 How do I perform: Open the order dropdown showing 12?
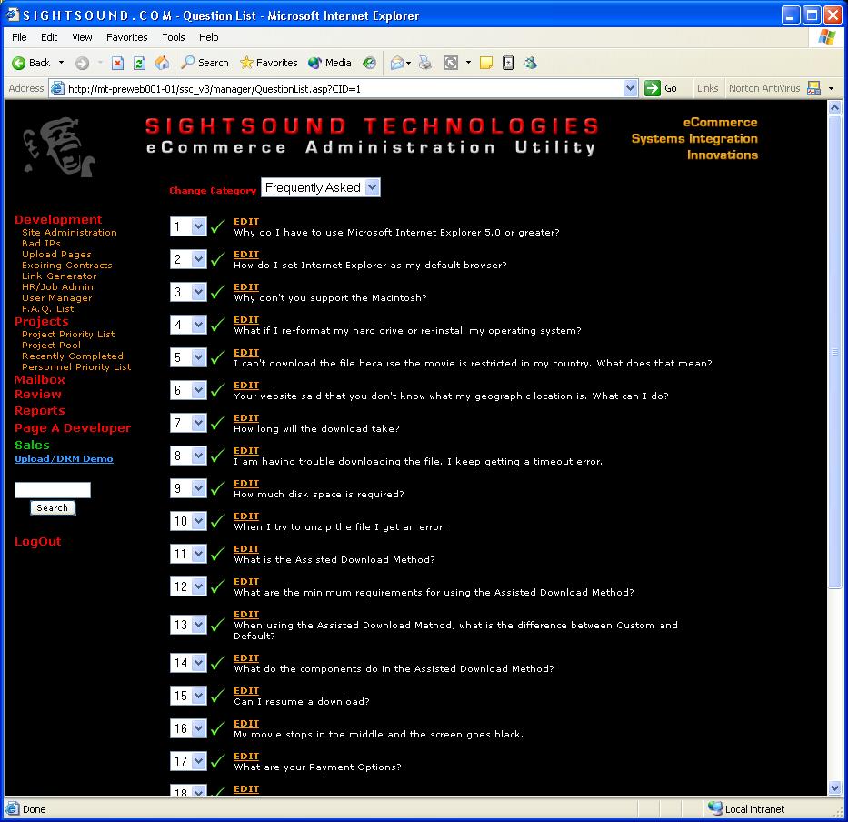[x=188, y=586]
